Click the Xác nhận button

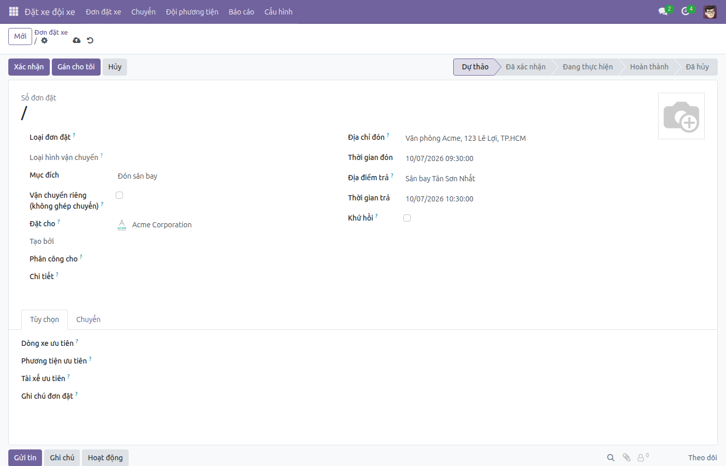pos(29,67)
